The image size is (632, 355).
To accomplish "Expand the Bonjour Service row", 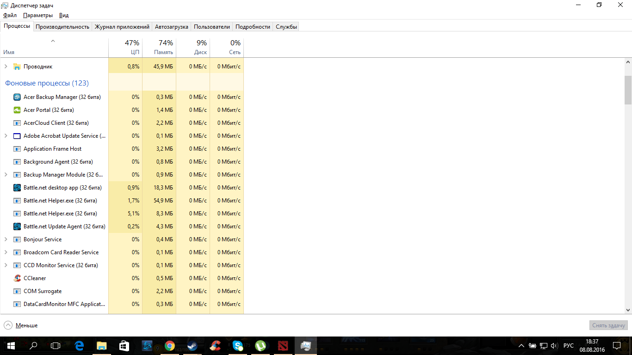I will 6,239.
